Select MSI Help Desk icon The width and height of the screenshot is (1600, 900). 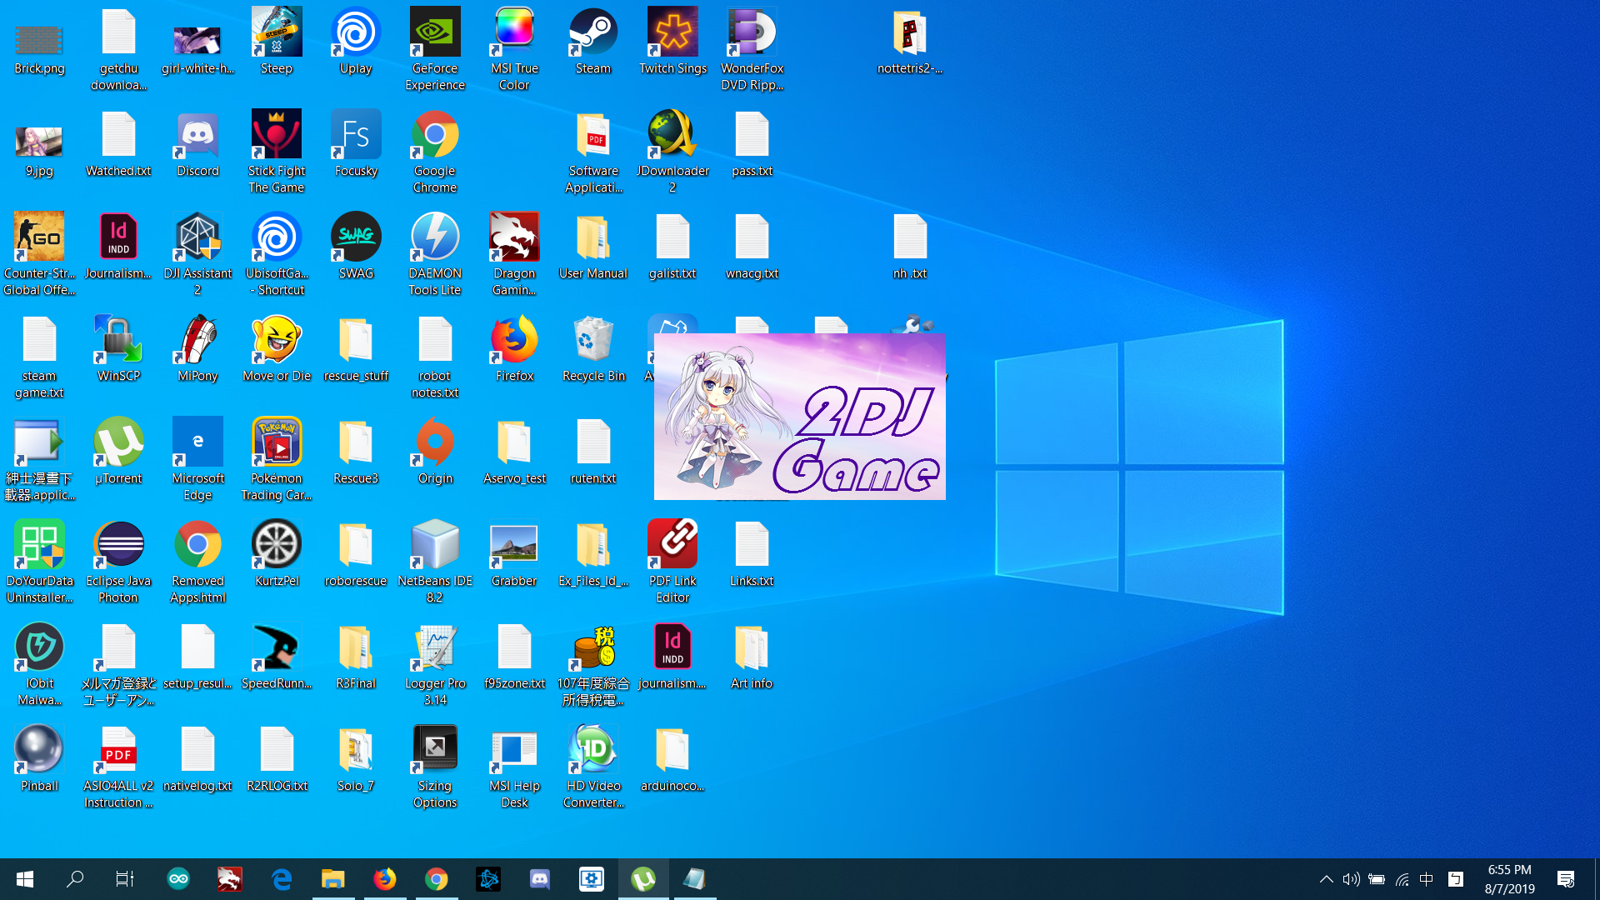click(x=514, y=767)
